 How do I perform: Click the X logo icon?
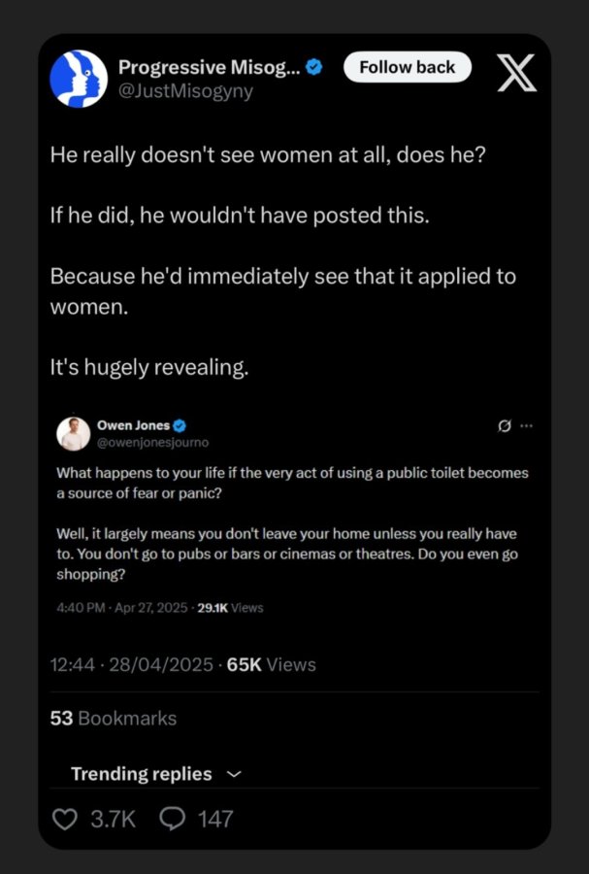tap(516, 73)
